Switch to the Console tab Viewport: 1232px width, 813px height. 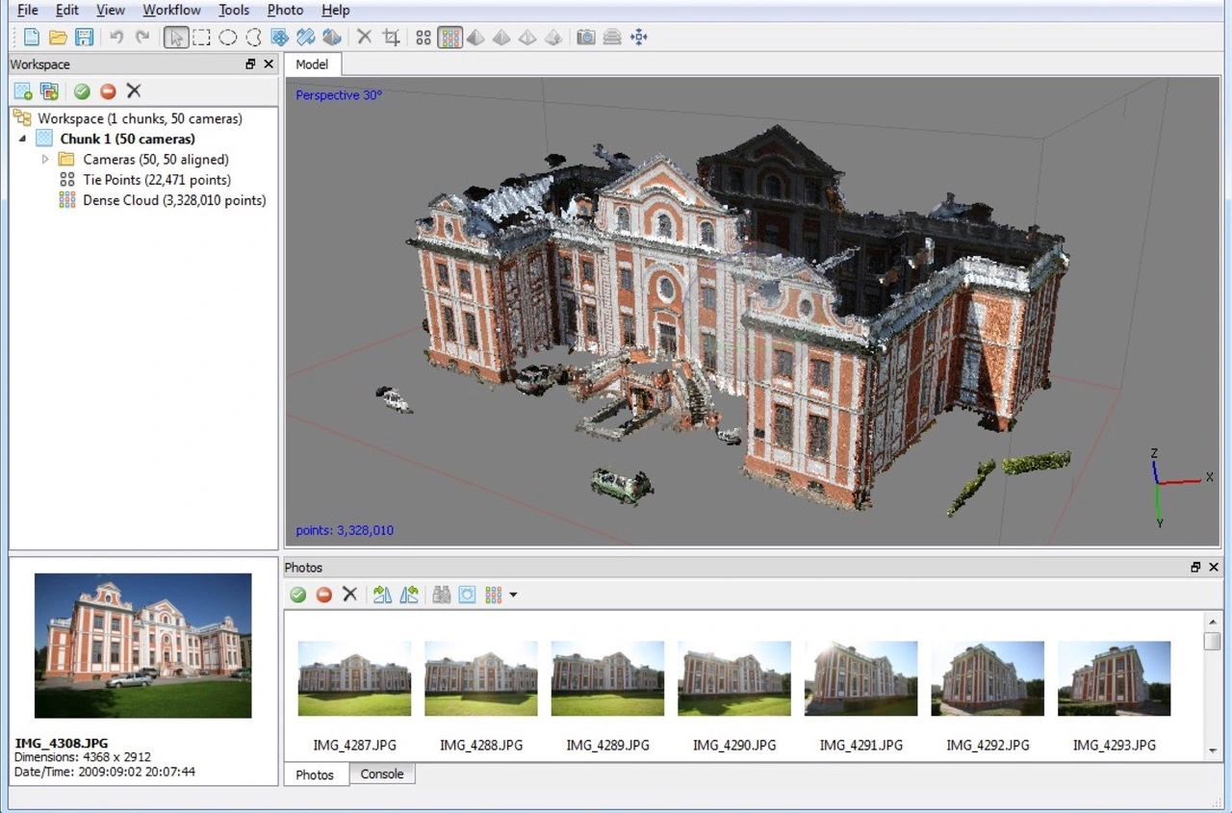pyautogui.click(x=382, y=774)
